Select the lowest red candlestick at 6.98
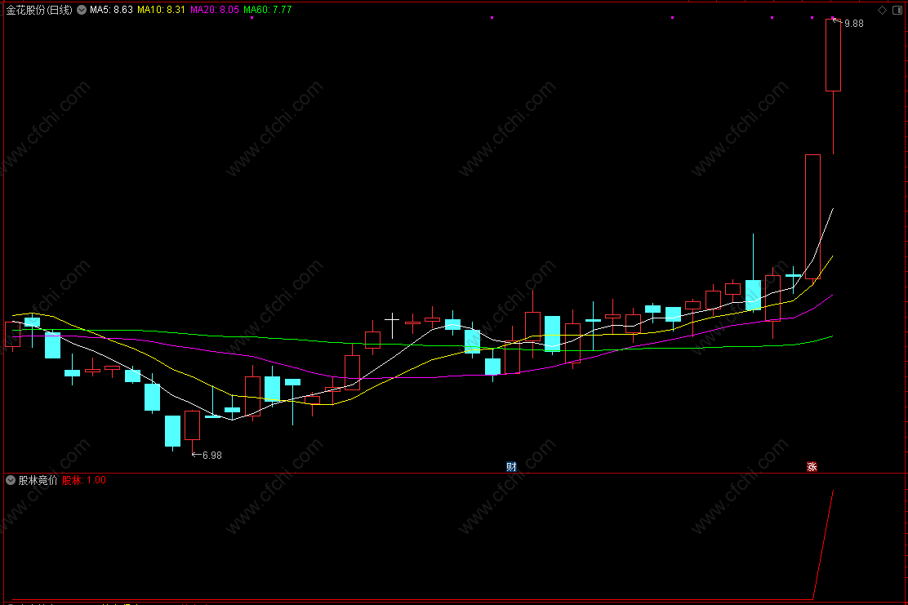Screen dimensions: 908x605 (x=192, y=425)
